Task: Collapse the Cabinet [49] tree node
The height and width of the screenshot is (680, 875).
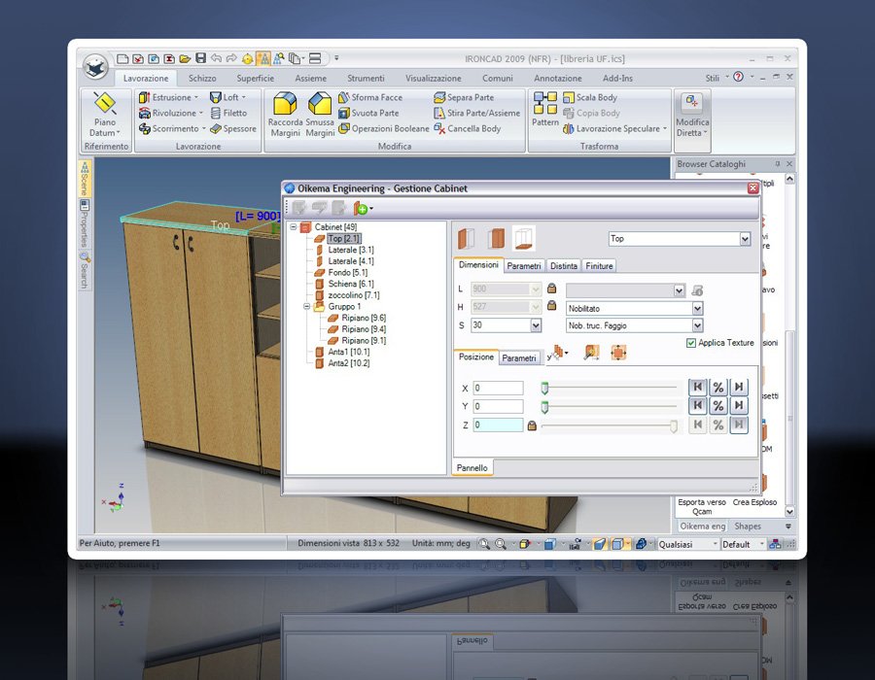Action: tap(293, 227)
